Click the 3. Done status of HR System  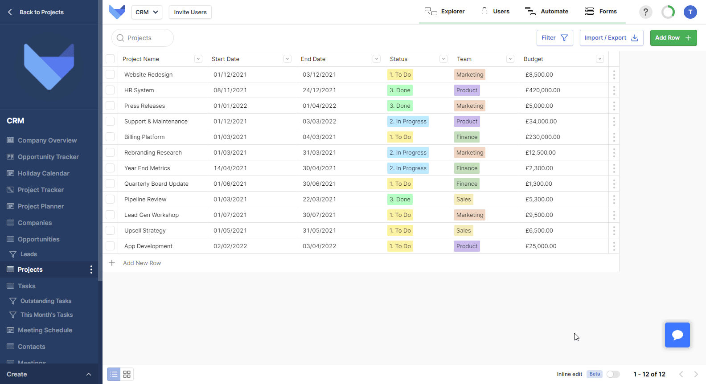(x=400, y=90)
